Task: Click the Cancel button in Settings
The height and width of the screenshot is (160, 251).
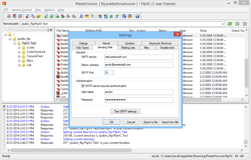Action: pyautogui.click(x=131, y=122)
